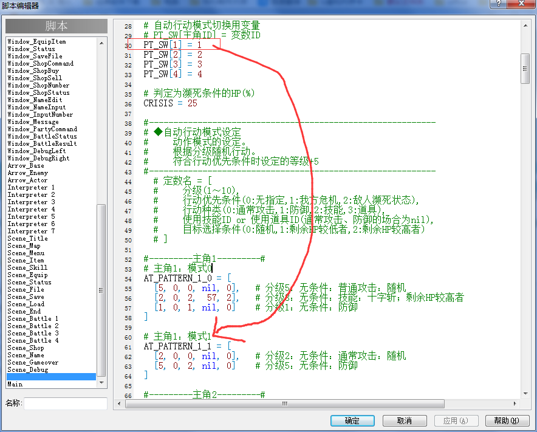Select the Window_Message script
This screenshot has width=537, height=432.
point(33,122)
